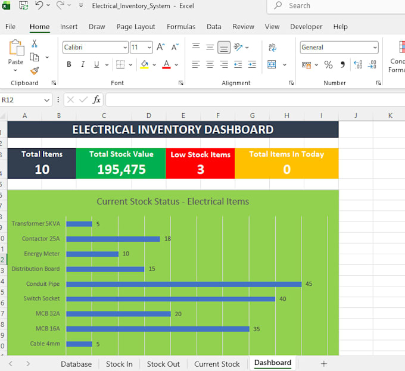Switch to the Database sheet

76,364
